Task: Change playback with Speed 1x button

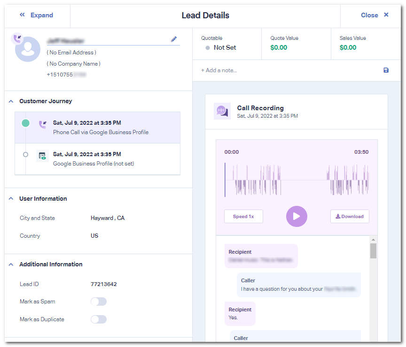Action: [243, 217]
